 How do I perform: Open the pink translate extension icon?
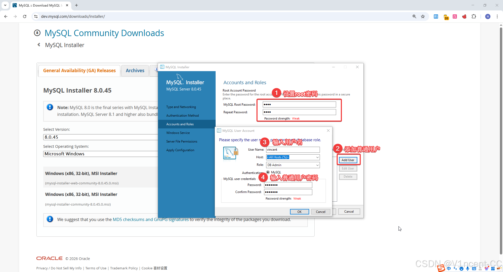click(455, 16)
